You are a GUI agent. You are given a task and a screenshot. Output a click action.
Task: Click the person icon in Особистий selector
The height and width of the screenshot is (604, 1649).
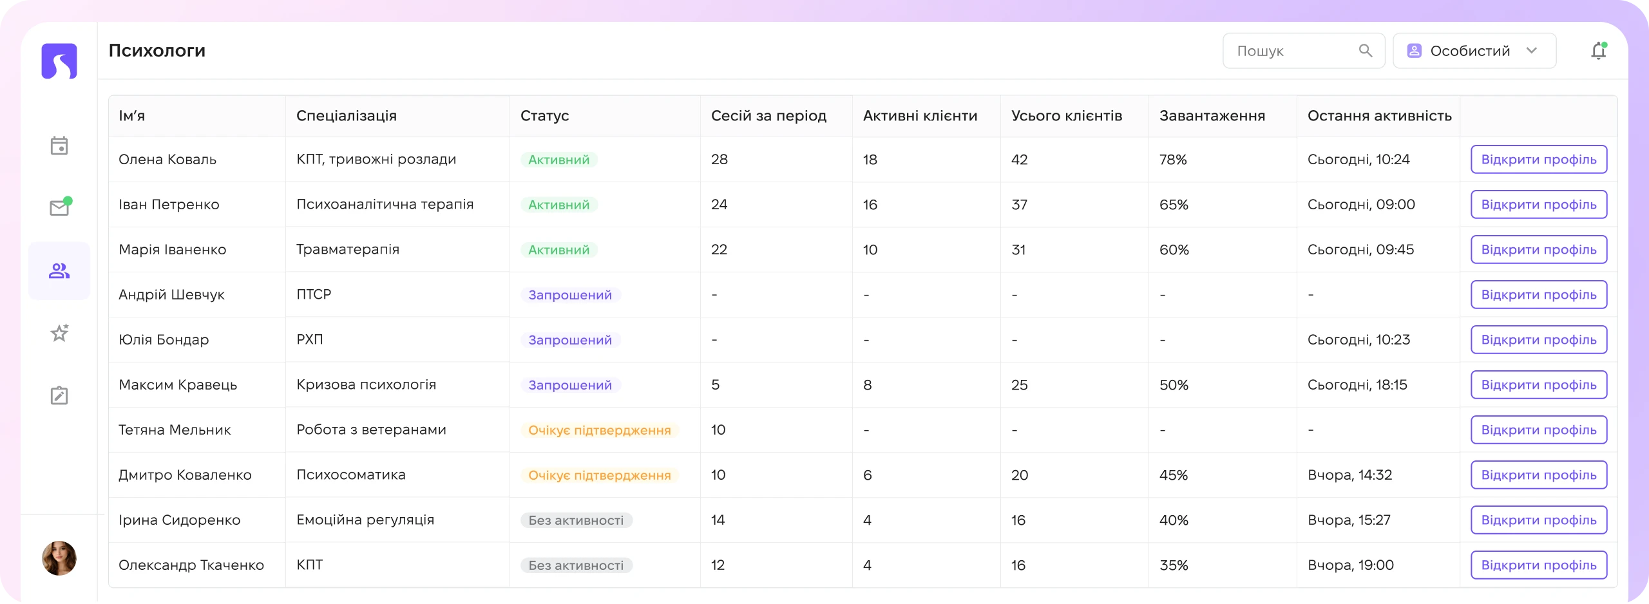point(1415,50)
